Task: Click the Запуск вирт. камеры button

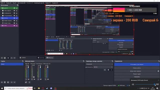Action: (135, 71)
